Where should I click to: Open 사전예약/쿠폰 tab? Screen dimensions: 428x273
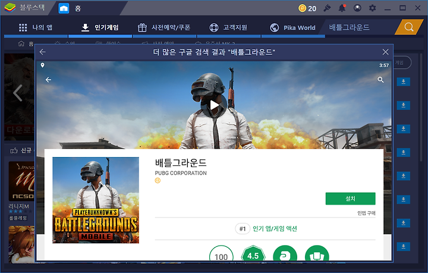tap(164, 27)
